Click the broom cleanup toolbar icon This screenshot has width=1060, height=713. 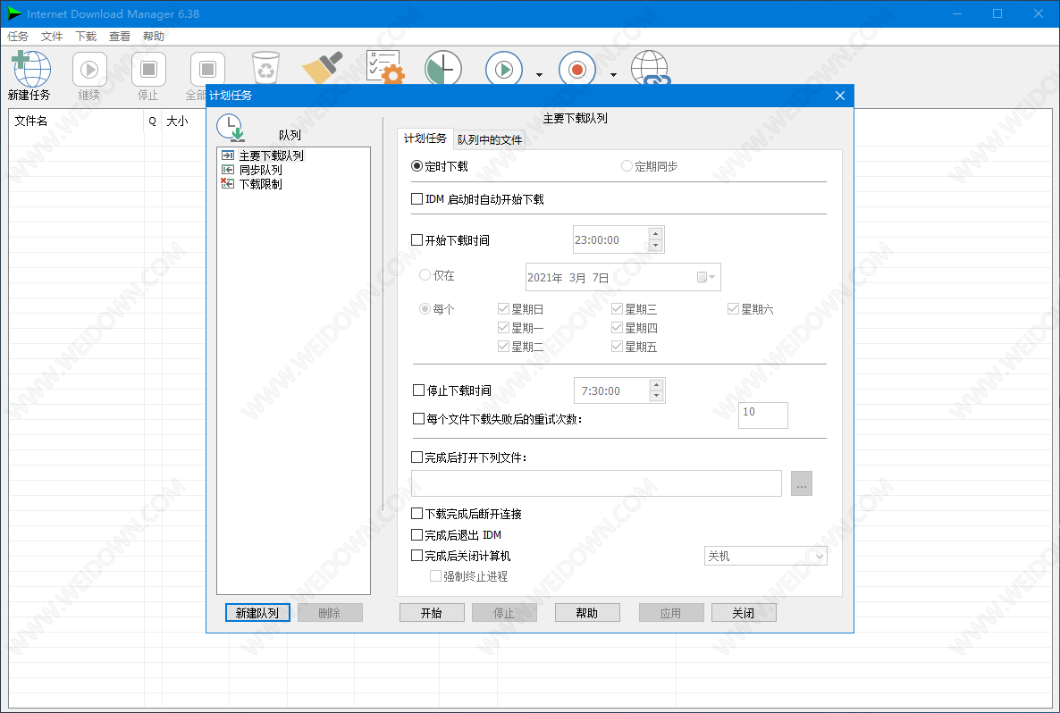(324, 68)
